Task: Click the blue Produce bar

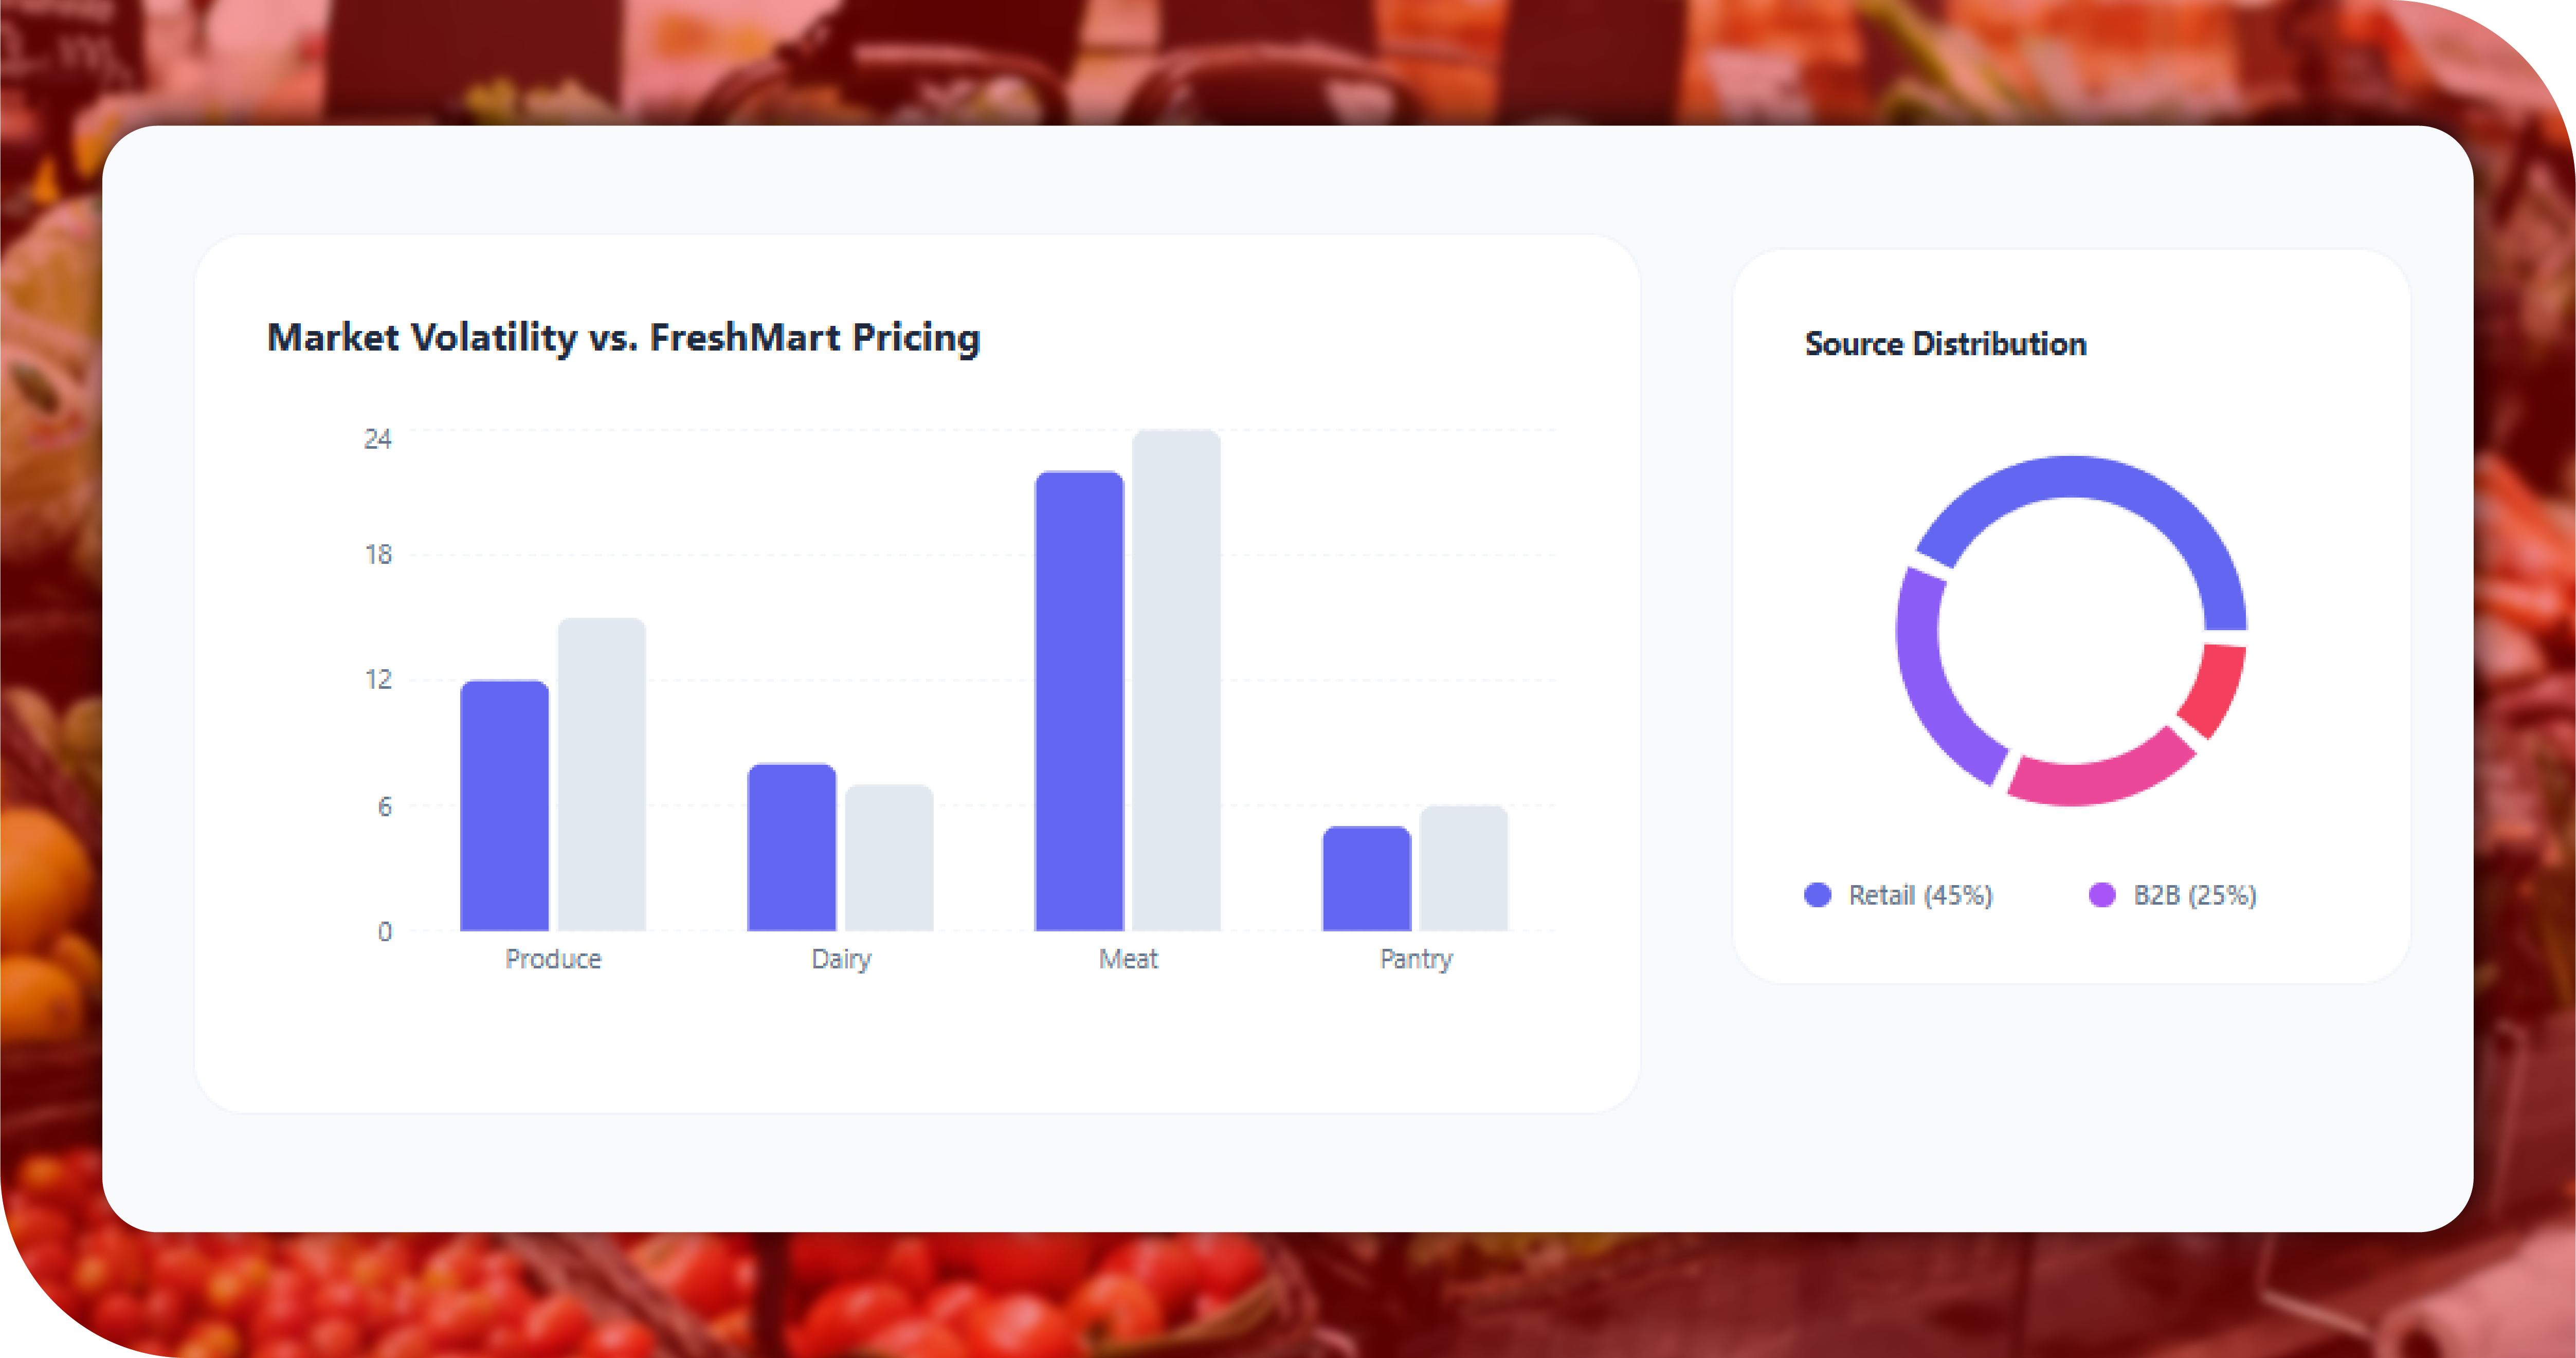Action: tap(504, 805)
